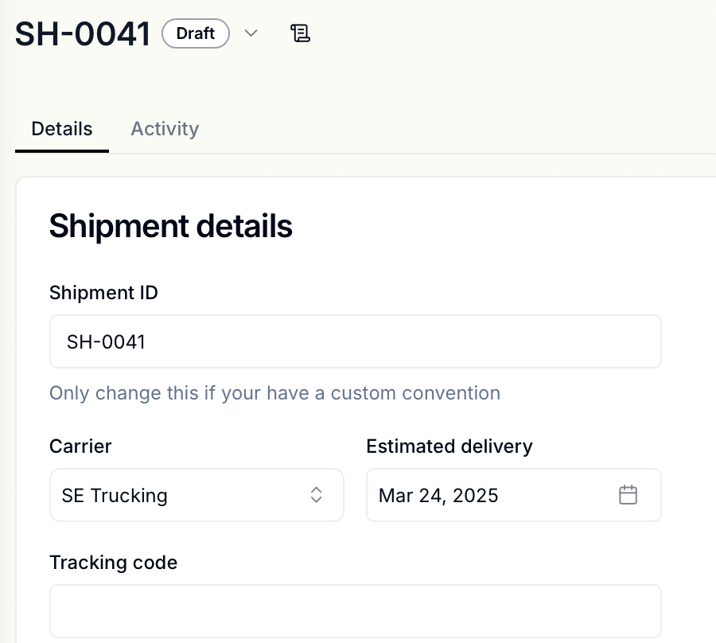Click the up-down chevrons in Carrier field
716x643 pixels.
point(316,495)
